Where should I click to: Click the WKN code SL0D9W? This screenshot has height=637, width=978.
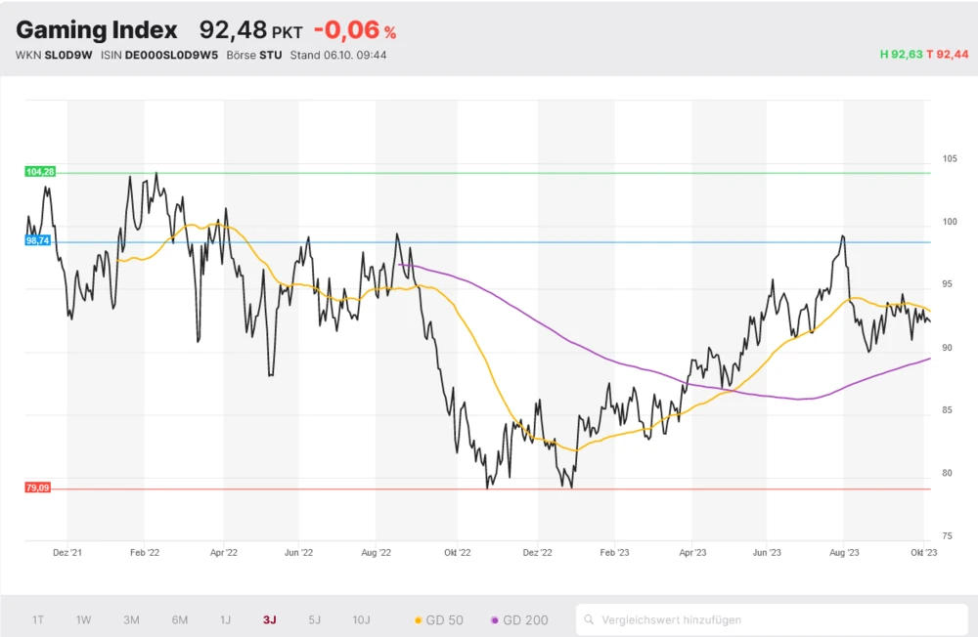(67, 55)
